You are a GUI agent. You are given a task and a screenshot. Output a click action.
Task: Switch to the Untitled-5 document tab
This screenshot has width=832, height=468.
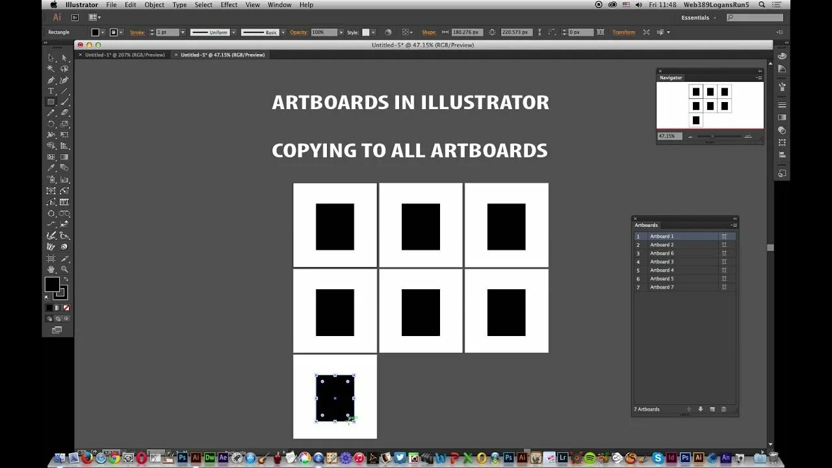click(x=222, y=55)
